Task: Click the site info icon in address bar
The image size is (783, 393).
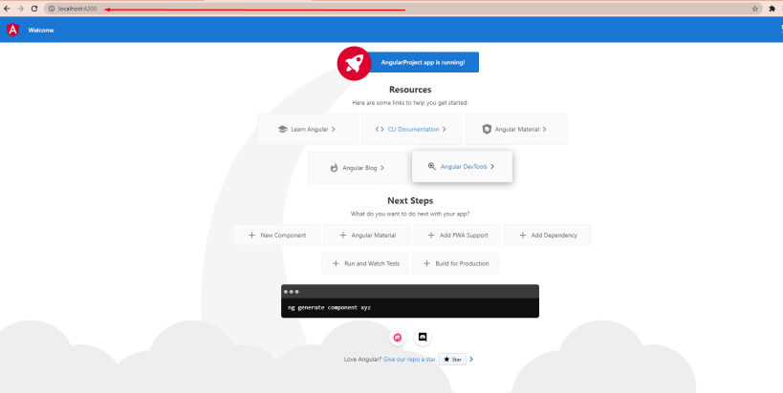Action: point(51,9)
